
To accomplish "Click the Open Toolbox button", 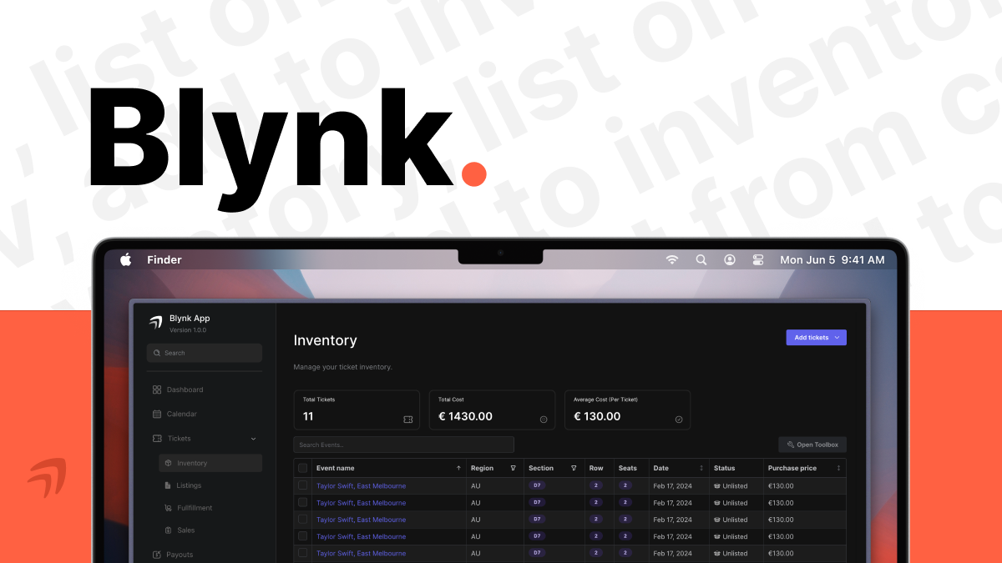I will coord(812,445).
